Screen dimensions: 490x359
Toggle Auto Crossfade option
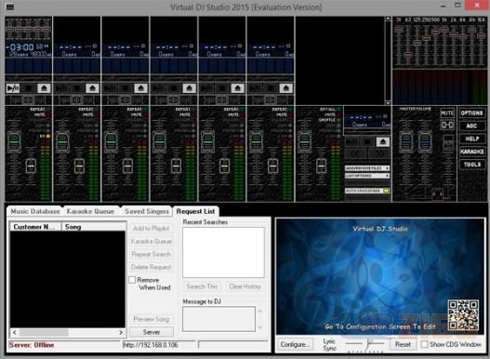(x=367, y=191)
